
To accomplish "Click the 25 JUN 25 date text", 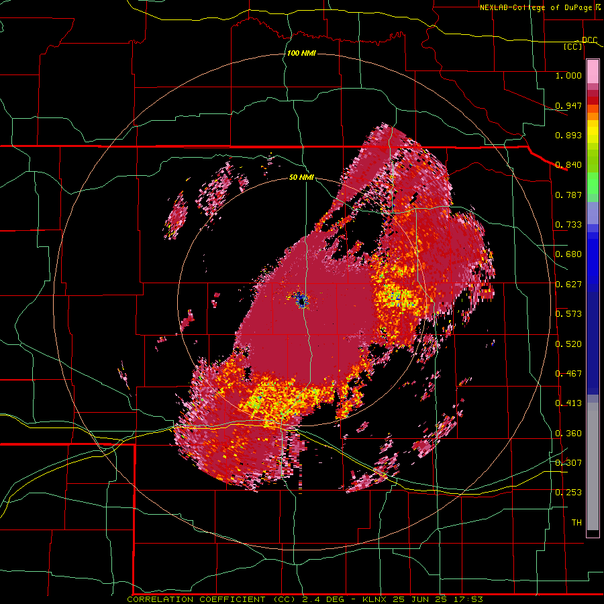I will (x=419, y=599).
